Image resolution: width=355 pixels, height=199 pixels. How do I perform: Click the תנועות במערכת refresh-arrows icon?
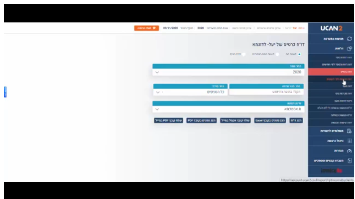coord(350,39)
